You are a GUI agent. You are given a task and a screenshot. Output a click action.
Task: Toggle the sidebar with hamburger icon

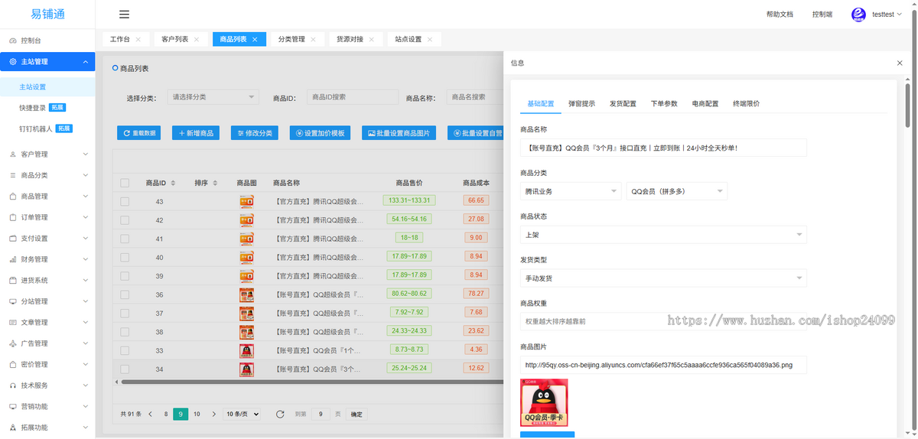tap(124, 14)
